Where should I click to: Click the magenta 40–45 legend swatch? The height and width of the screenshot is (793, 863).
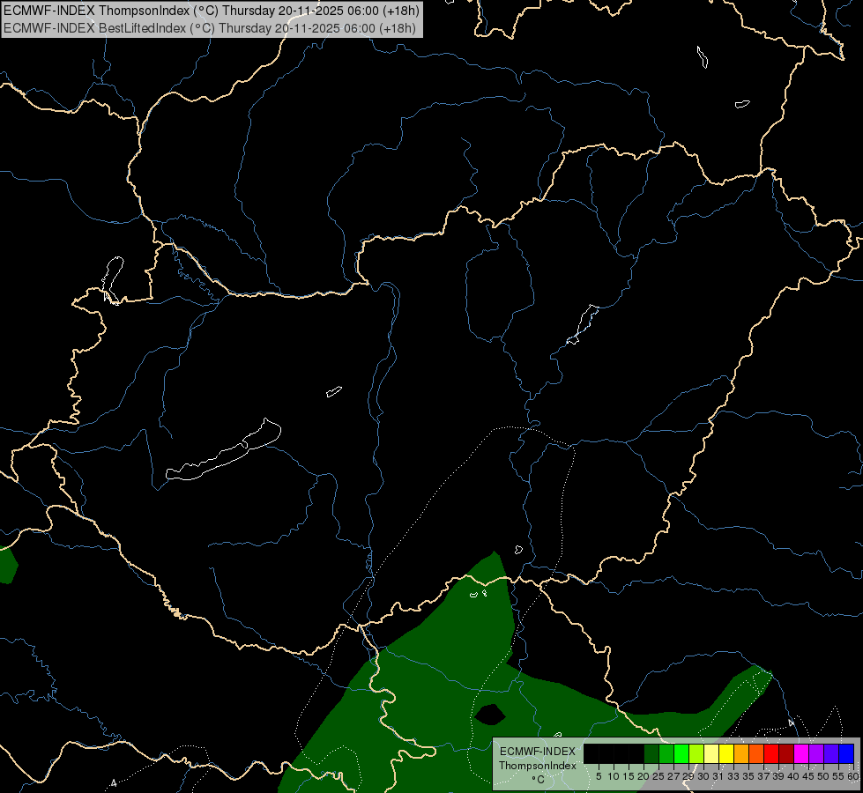click(x=801, y=753)
